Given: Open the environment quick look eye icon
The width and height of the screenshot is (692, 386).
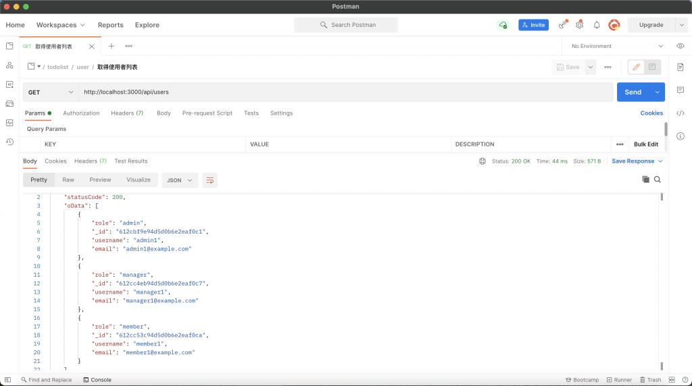Looking at the screenshot, I should 680,47.
